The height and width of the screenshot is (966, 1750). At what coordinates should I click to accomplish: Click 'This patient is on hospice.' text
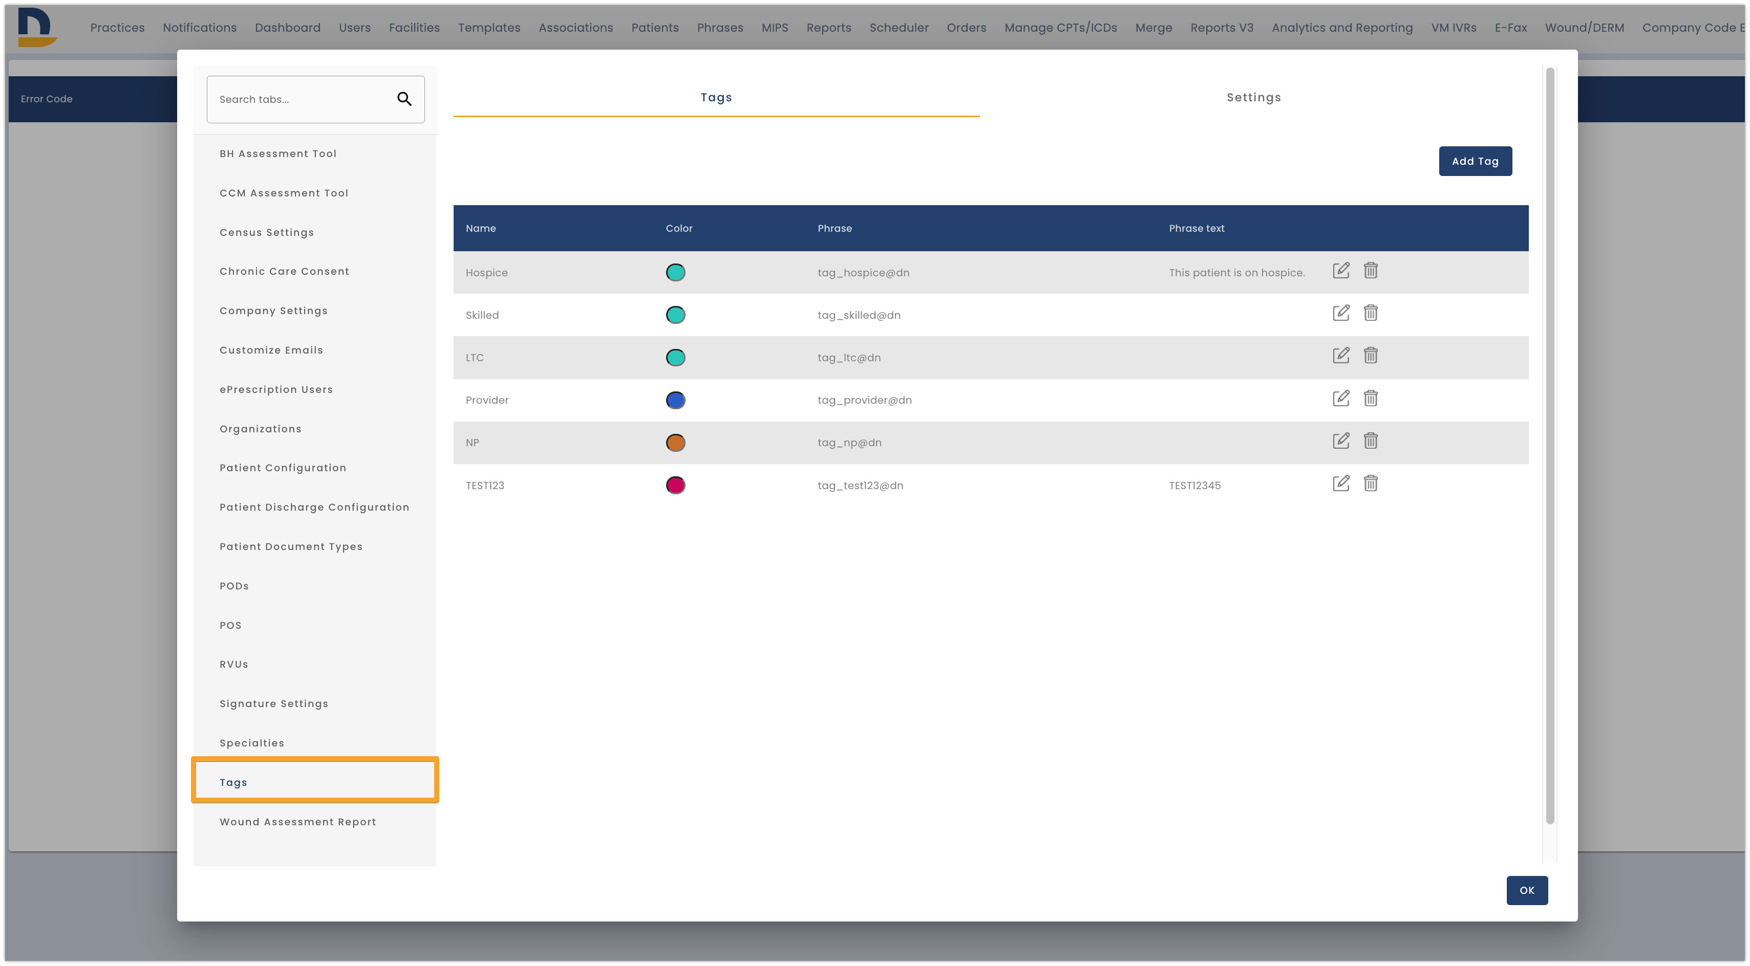pos(1236,272)
